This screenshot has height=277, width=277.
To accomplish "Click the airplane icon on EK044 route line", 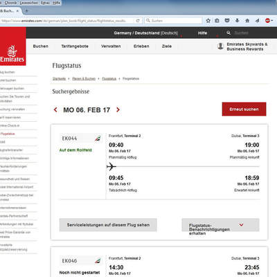I will point(111,166).
